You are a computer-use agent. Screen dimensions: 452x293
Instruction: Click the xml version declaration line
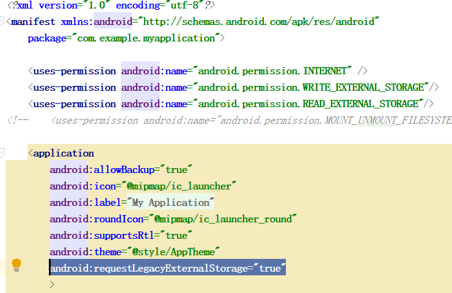coord(111,5)
